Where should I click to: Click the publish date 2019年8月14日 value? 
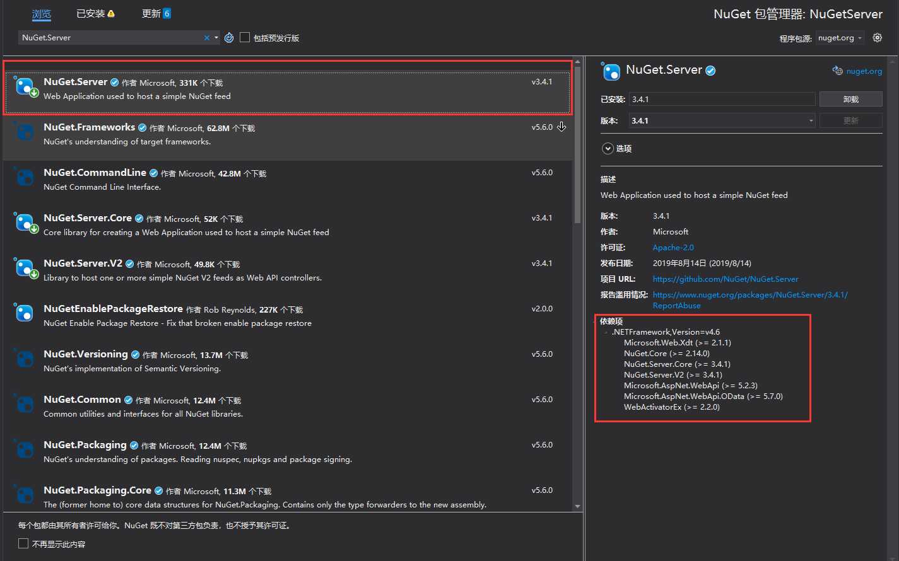[702, 263]
